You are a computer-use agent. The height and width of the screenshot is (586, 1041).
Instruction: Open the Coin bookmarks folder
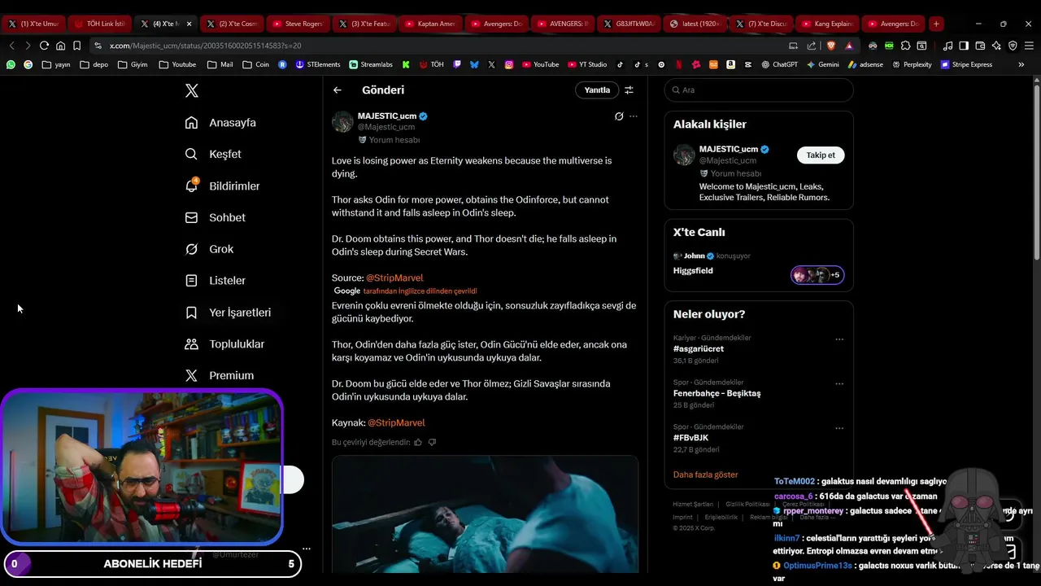tap(255, 64)
